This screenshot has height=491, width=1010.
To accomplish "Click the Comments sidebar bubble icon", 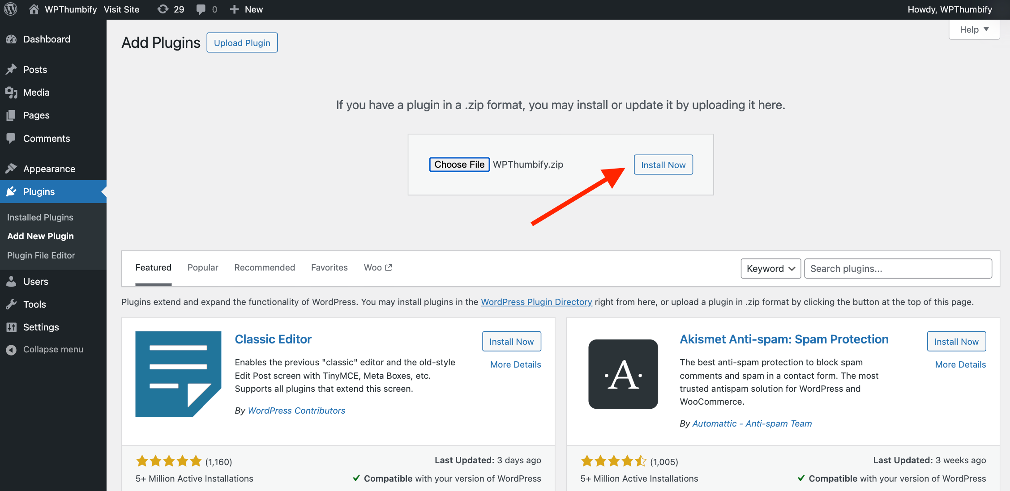I will [x=11, y=138].
